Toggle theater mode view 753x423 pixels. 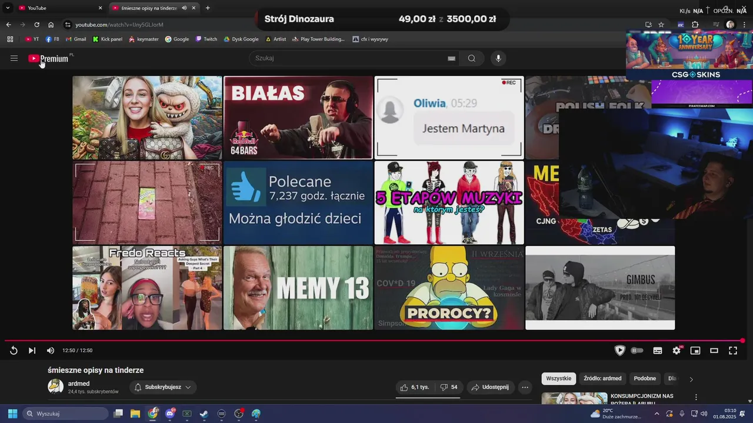click(x=714, y=351)
